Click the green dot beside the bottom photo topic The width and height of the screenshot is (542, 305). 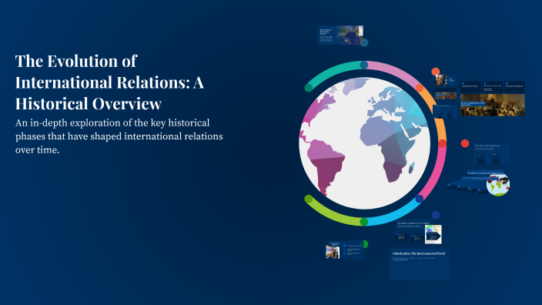coord(365,244)
